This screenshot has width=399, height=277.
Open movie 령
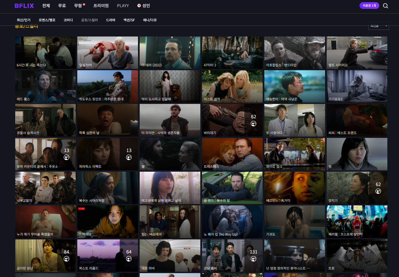357,154
